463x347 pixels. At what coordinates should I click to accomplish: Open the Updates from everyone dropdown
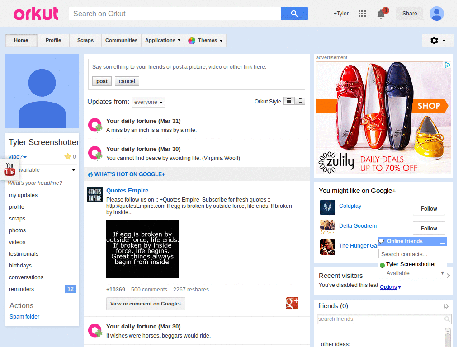(148, 102)
